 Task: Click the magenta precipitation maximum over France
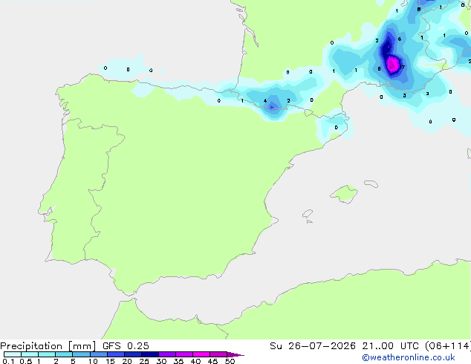point(392,65)
